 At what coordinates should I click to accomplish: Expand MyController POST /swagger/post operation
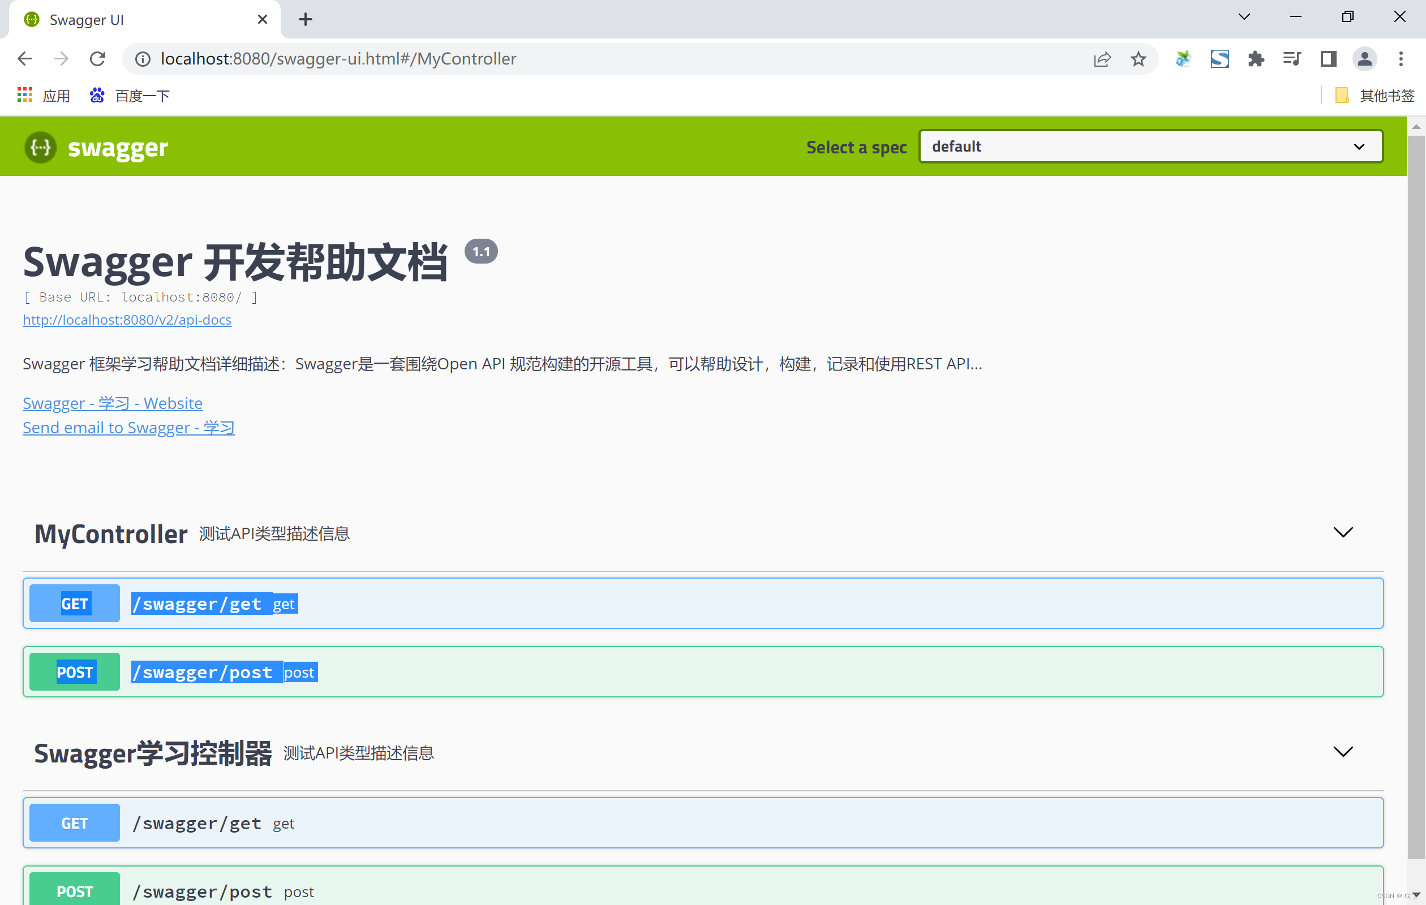[x=703, y=672]
